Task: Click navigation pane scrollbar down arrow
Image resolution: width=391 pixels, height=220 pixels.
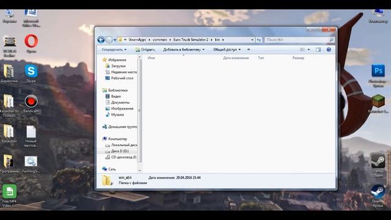Action: [x=139, y=170]
